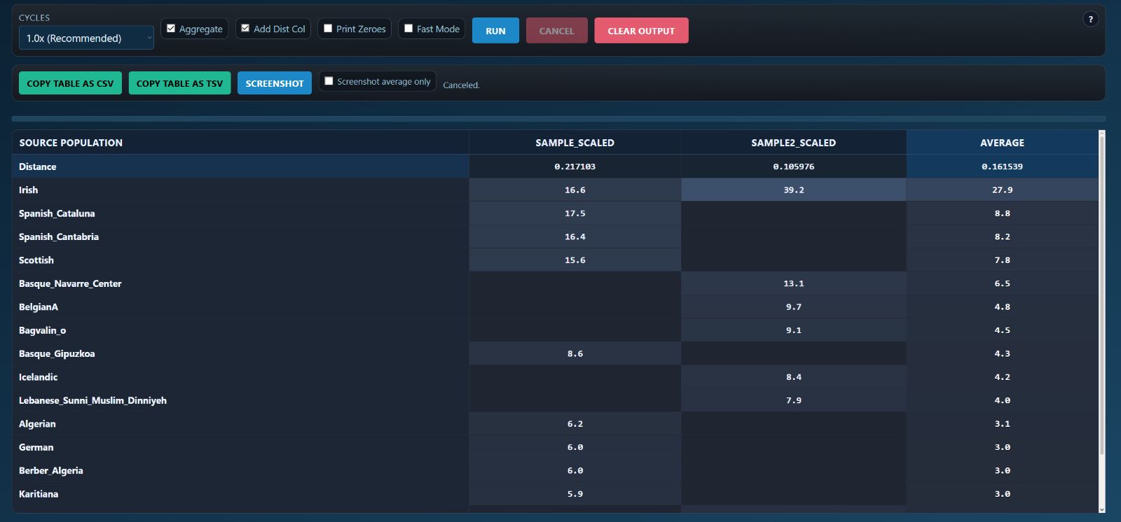Check Screenshot average only box
Image resolution: width=1121 pixels, height=522 pixels.
coord(329,81)
